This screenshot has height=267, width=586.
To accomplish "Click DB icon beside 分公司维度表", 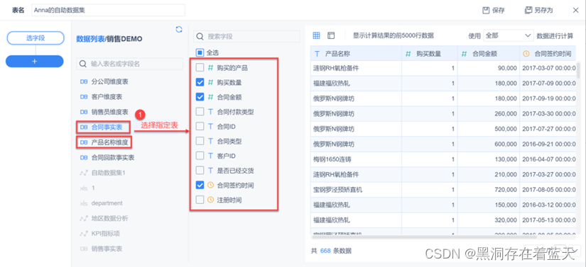I will pyautogui.click(x=84, y=81).
